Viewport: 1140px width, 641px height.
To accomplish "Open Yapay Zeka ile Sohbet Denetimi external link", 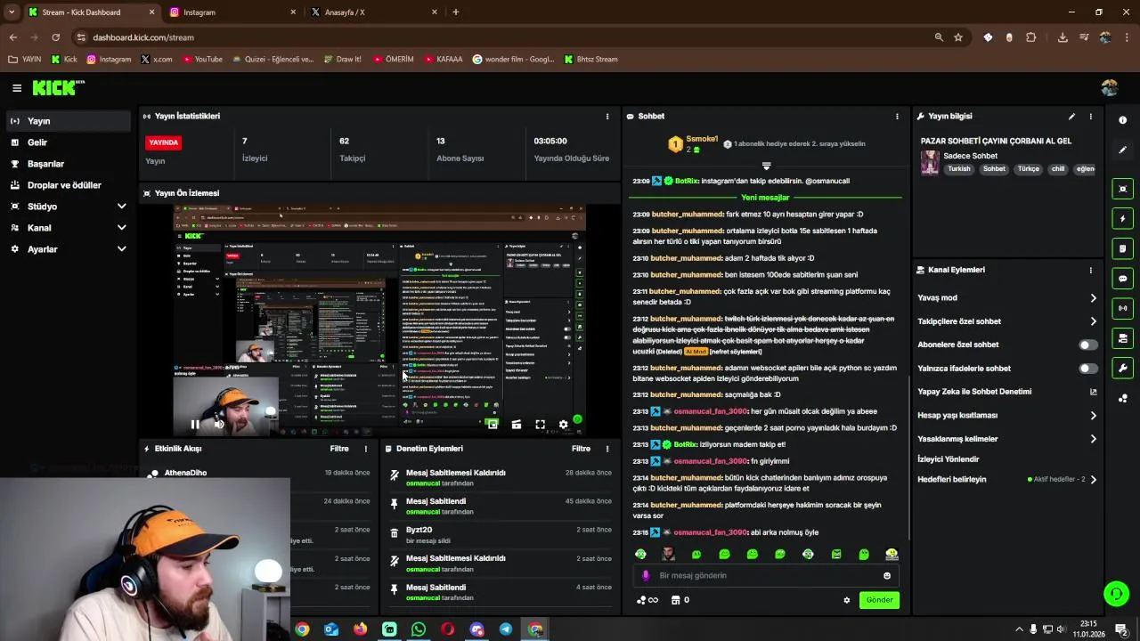I will point(1094,392).
